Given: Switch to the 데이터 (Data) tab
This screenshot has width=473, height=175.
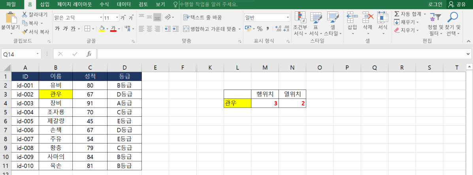Looking at the screenshot, I should pyautogui.click(x=124, y=4).
